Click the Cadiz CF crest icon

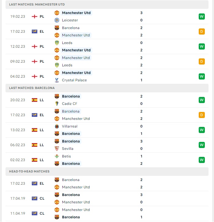tap(57, 104)
